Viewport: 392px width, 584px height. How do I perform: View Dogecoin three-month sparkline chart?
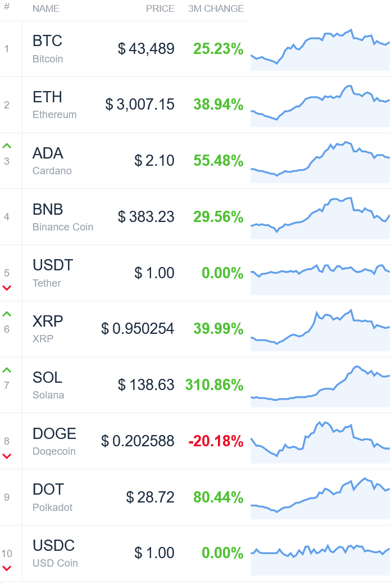tap(320, 442)
